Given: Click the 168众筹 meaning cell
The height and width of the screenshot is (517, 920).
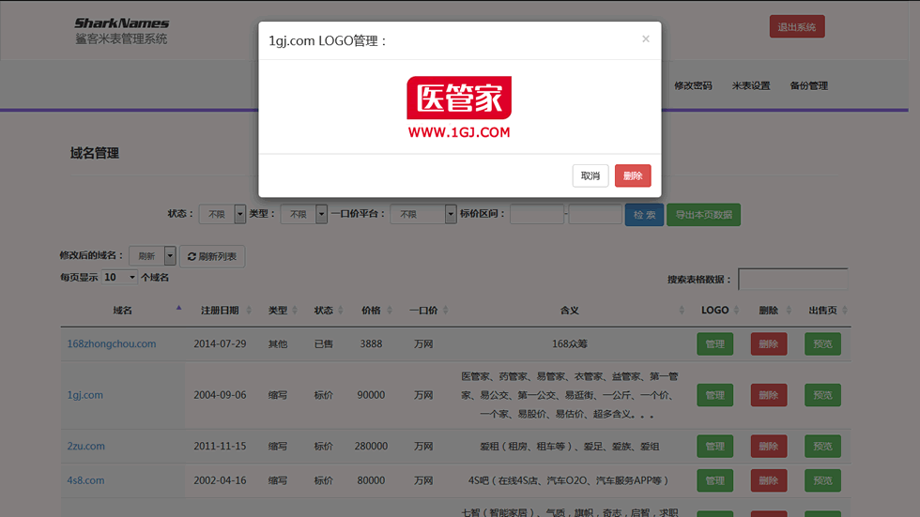Looking at the screenshot, I should [x=569, y=344].
